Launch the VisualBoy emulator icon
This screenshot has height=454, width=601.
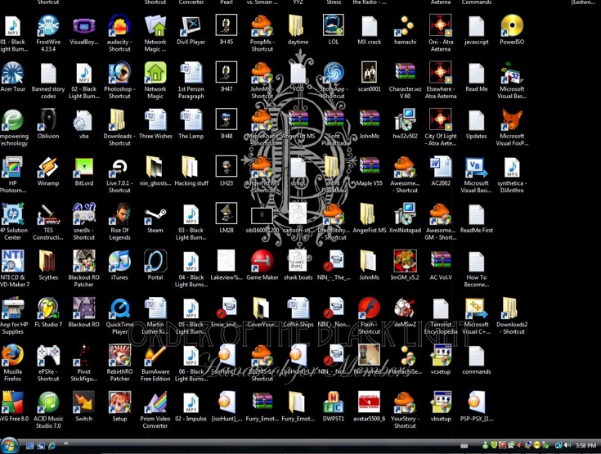coord(84,26)
